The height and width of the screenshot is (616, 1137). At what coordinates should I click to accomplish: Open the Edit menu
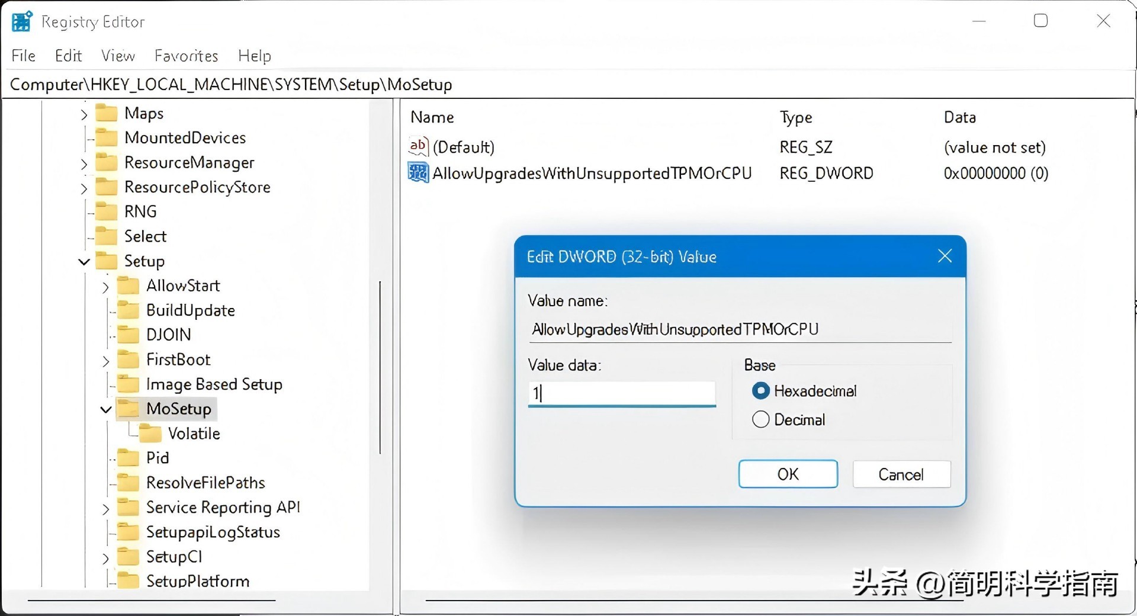(x=68, y=56)
